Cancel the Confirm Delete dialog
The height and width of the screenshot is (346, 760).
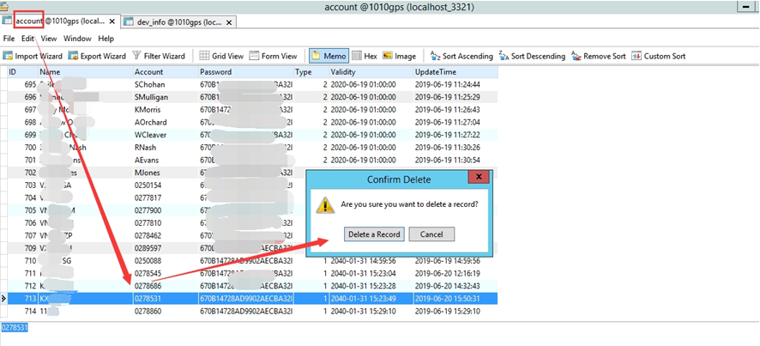pos(431,234)
